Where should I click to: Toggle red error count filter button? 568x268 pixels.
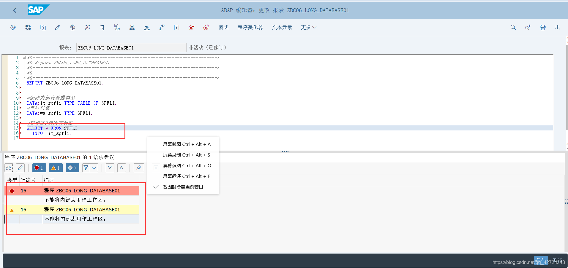click(x=39, y=168)
